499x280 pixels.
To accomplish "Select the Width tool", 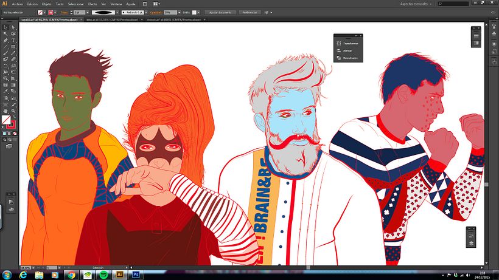I will [5, 72].
